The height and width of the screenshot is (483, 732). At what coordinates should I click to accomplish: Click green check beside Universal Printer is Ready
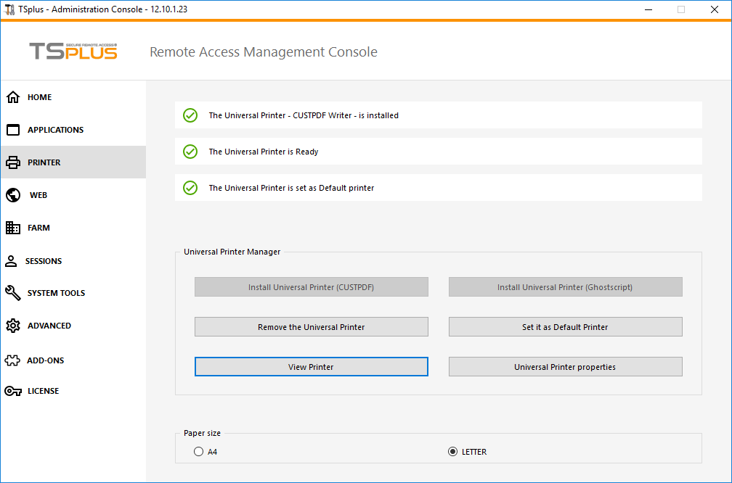[x=190, y=152]
